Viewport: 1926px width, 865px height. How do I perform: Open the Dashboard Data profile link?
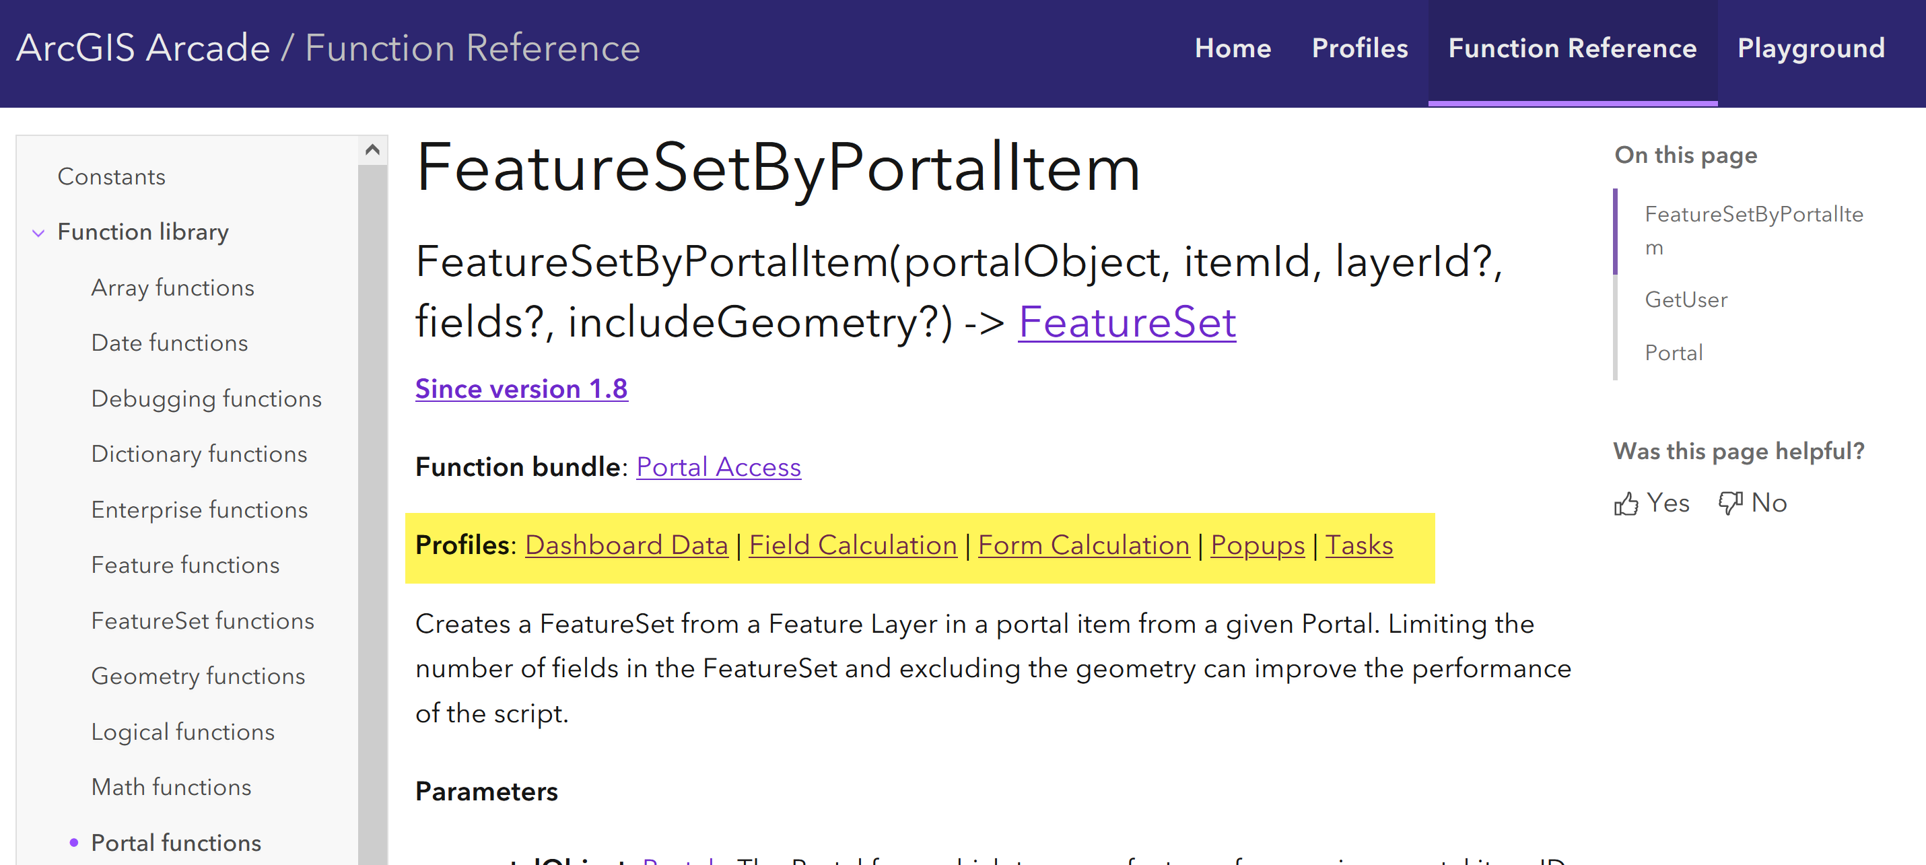tap(626, 545)
